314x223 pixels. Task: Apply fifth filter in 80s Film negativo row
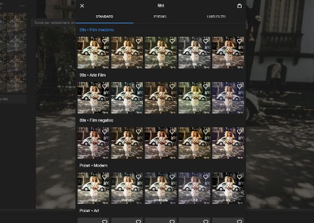pos(228,143)
